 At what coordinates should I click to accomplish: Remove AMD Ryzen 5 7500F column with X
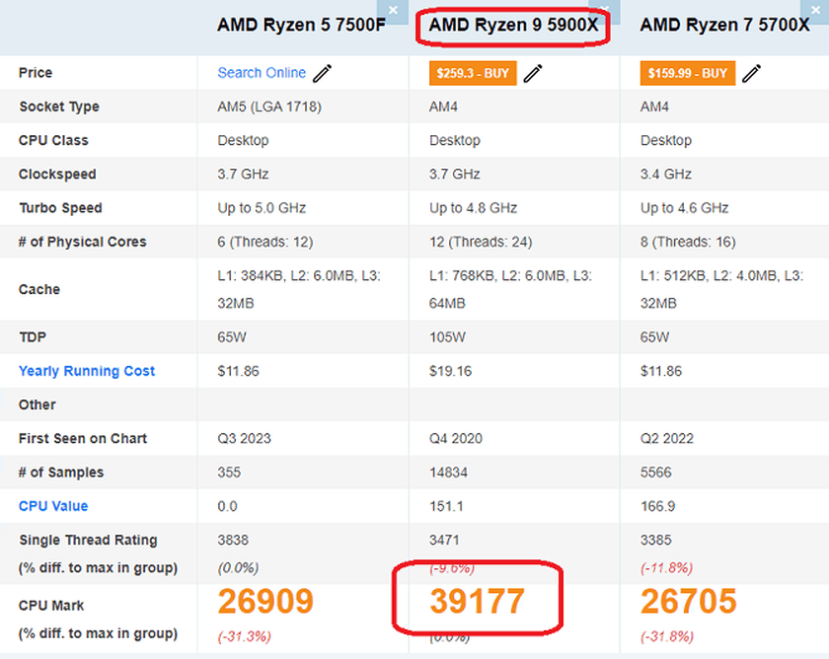[393, 11]
